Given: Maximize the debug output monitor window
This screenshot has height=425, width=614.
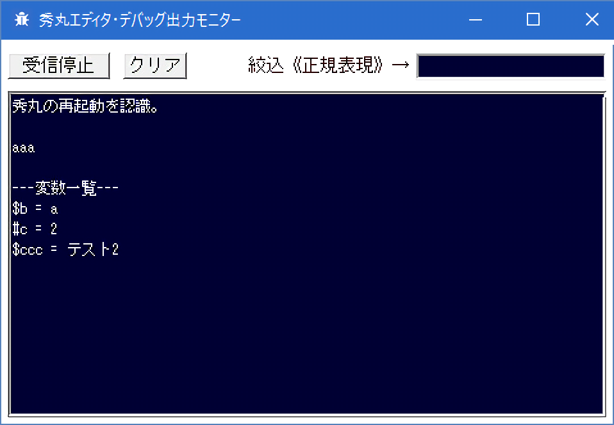Looking at the screenshot, I should (533, 20).
